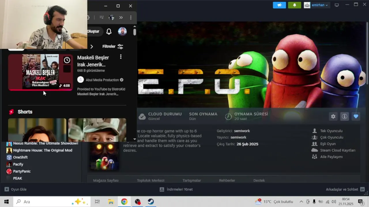Play the Maskeli Beşler Irak thumbnail

pyautogui.click(x=40, y=72)
